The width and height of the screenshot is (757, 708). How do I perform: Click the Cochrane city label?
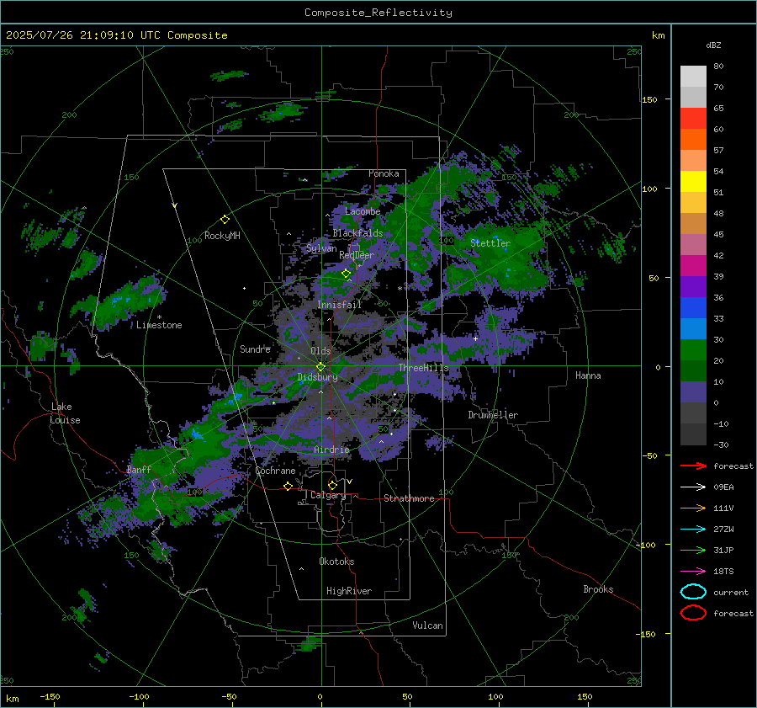tap(275, 471)
